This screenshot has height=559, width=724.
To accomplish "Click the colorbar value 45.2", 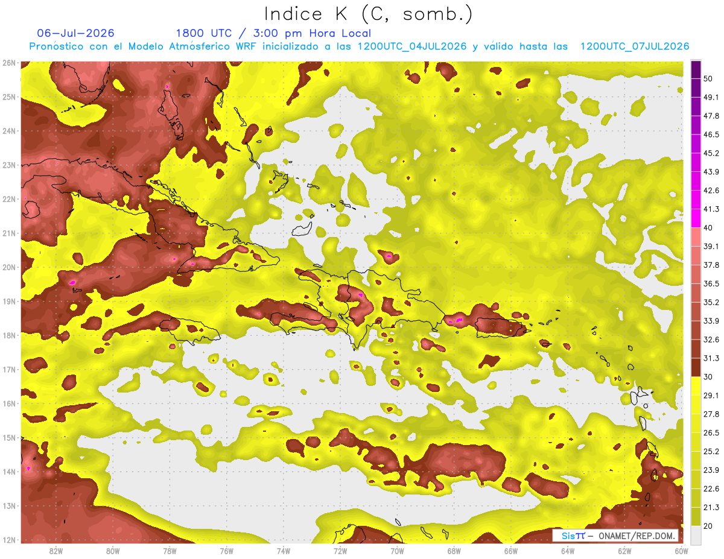I will (711, 153).
